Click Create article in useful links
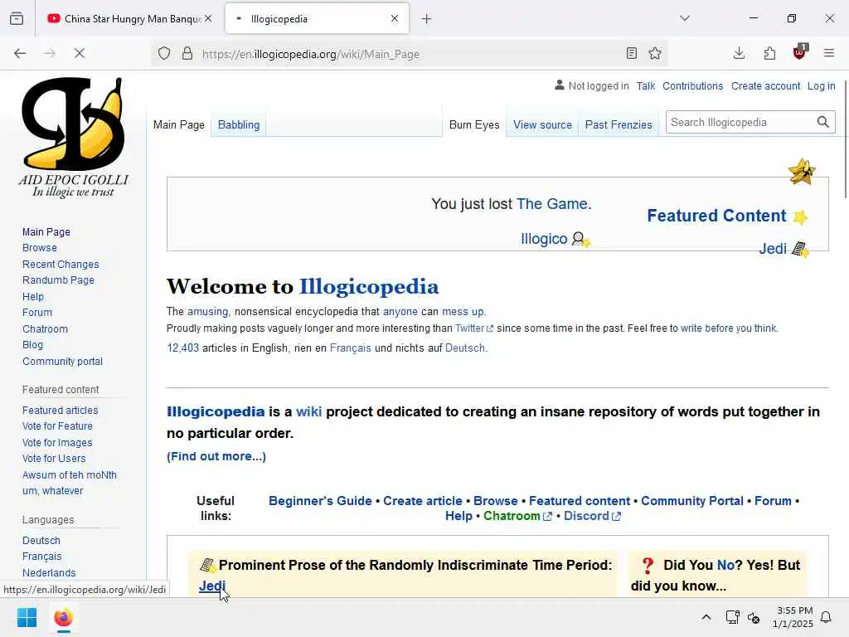849x637 pixels. pos(422,501)
